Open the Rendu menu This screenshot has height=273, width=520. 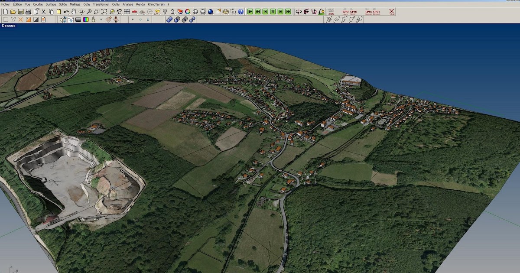[140, 4]
